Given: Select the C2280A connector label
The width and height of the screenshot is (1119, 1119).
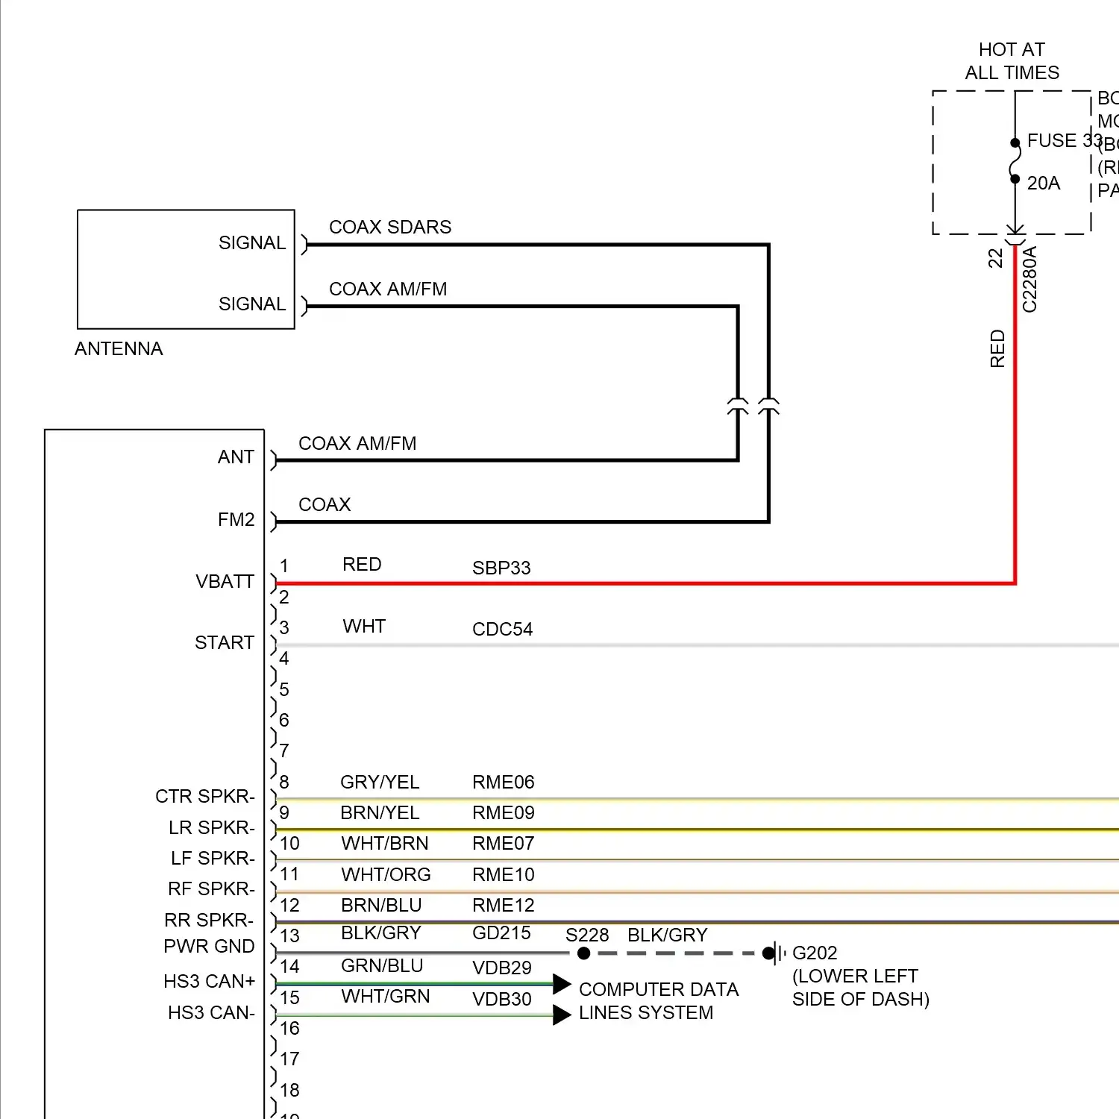Looking at the screenshot, I should point(1029,280).
